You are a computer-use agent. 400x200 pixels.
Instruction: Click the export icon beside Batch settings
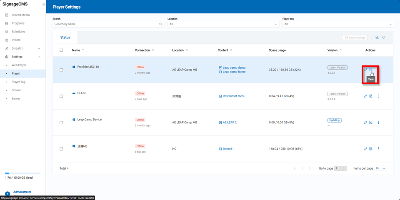click(x=377, y=37)
